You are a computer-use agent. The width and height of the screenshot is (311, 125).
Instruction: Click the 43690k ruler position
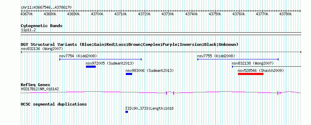(x=74, y=14)
